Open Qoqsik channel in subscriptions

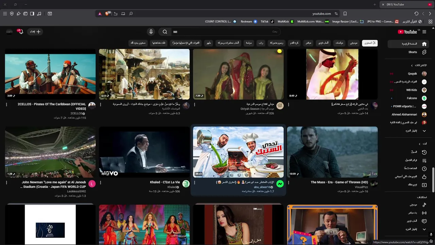(x=407, y=73)
